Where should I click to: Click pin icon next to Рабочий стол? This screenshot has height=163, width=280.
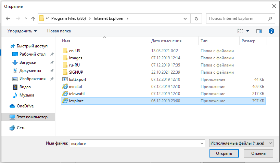point(52,54)
